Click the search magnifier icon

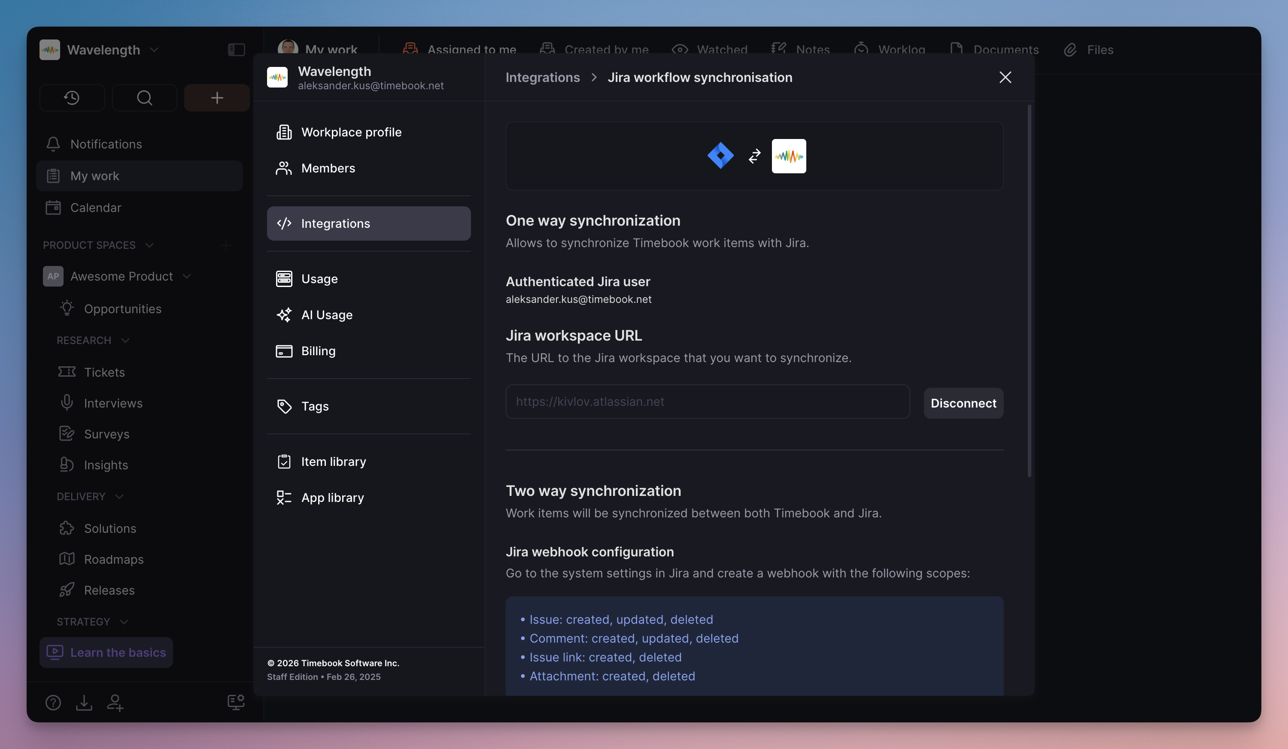[145, 97]
